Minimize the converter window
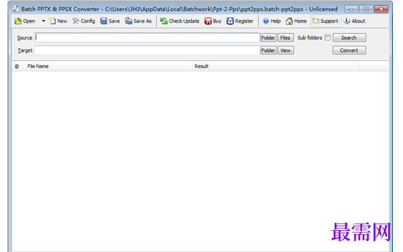This screenshot has width=403, height=252. (351, 9)
